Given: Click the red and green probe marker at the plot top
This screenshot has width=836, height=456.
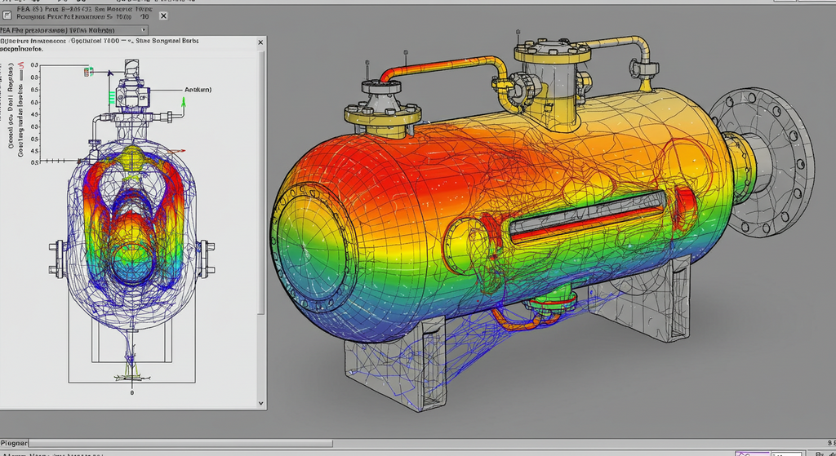Looking at the screenshot, I should click(88, 73).
